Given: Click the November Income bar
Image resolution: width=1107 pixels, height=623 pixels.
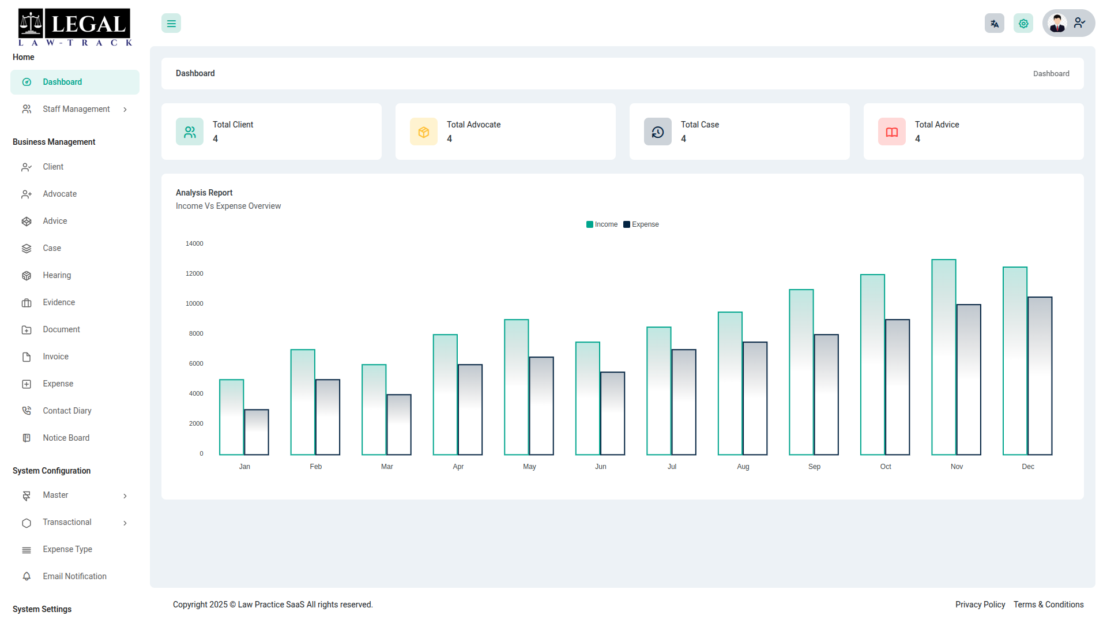Looking at the screenshot, I should [944, 357].
